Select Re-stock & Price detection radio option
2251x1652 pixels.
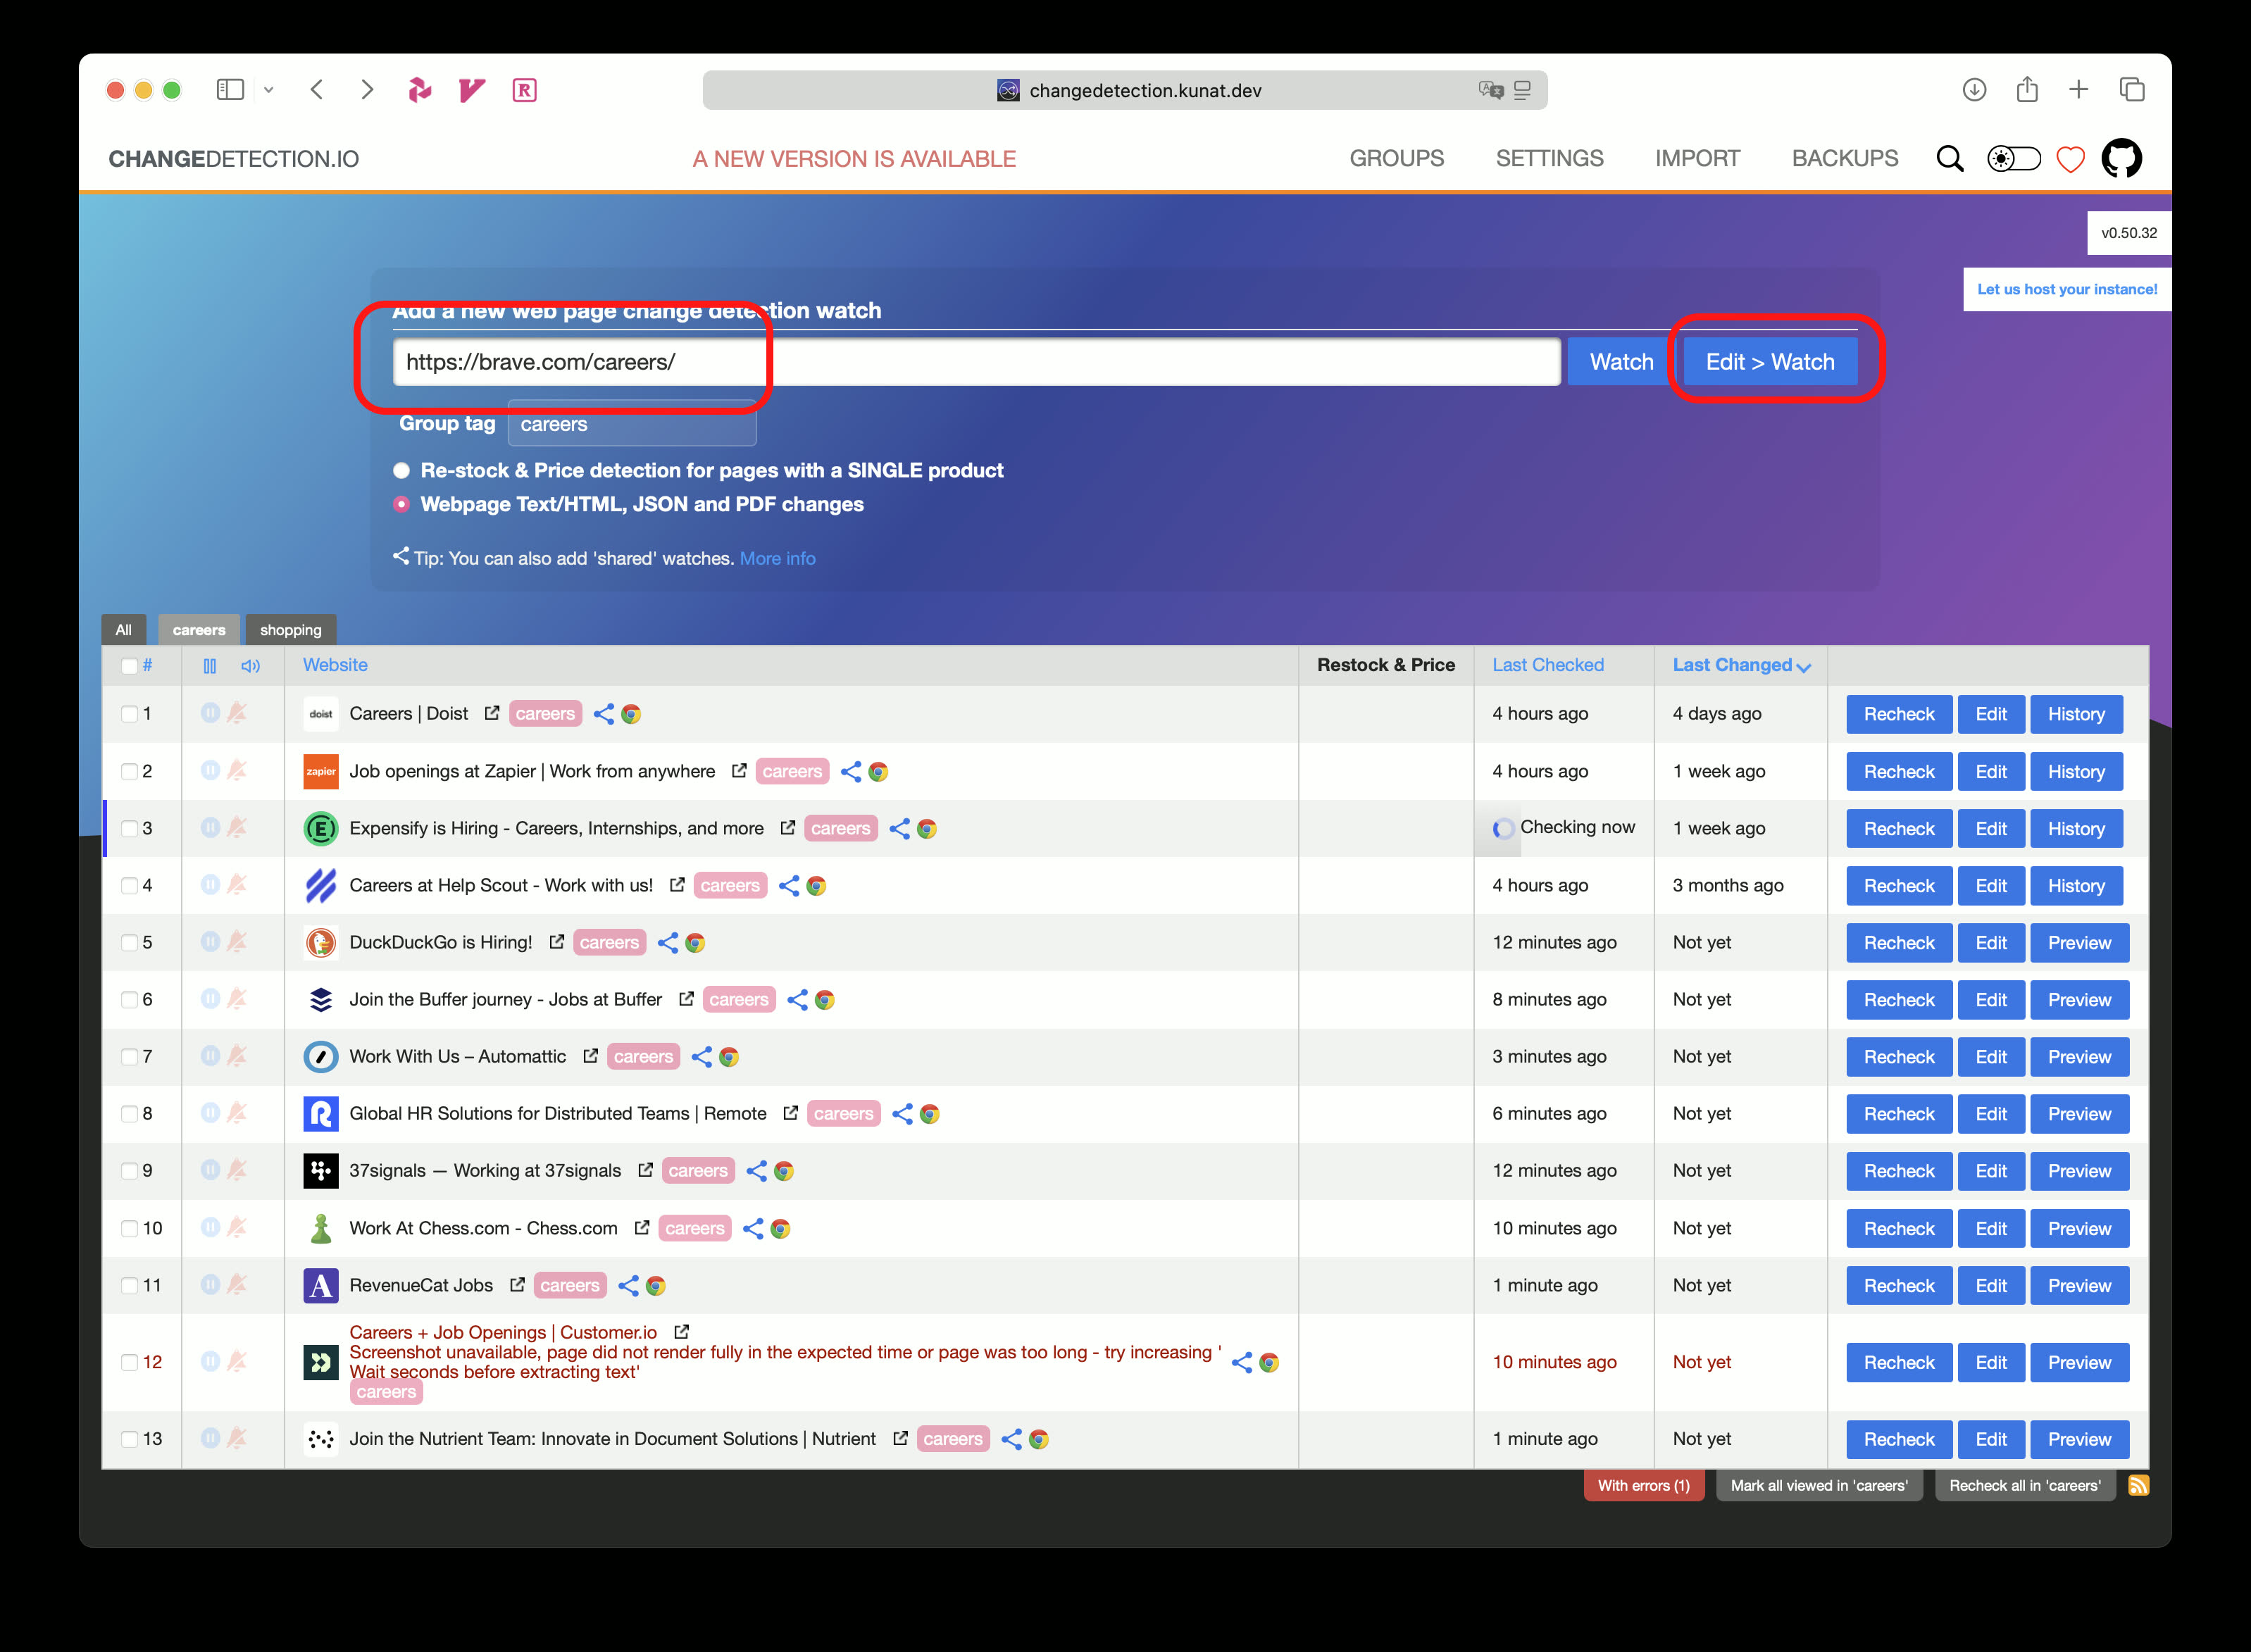(x=401, y=470)
